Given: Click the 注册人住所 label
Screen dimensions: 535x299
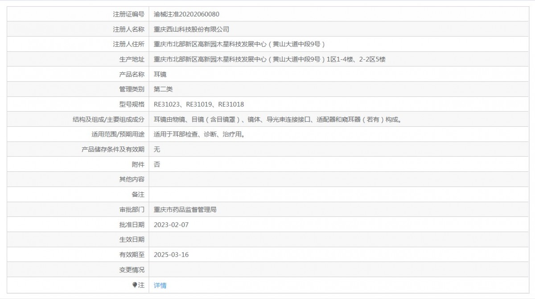Looking at the screenshot, I should (129, 44).
